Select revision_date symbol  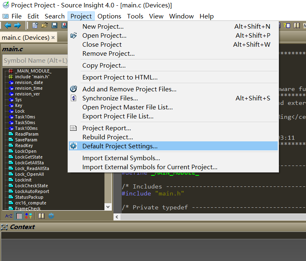(29, 82)
